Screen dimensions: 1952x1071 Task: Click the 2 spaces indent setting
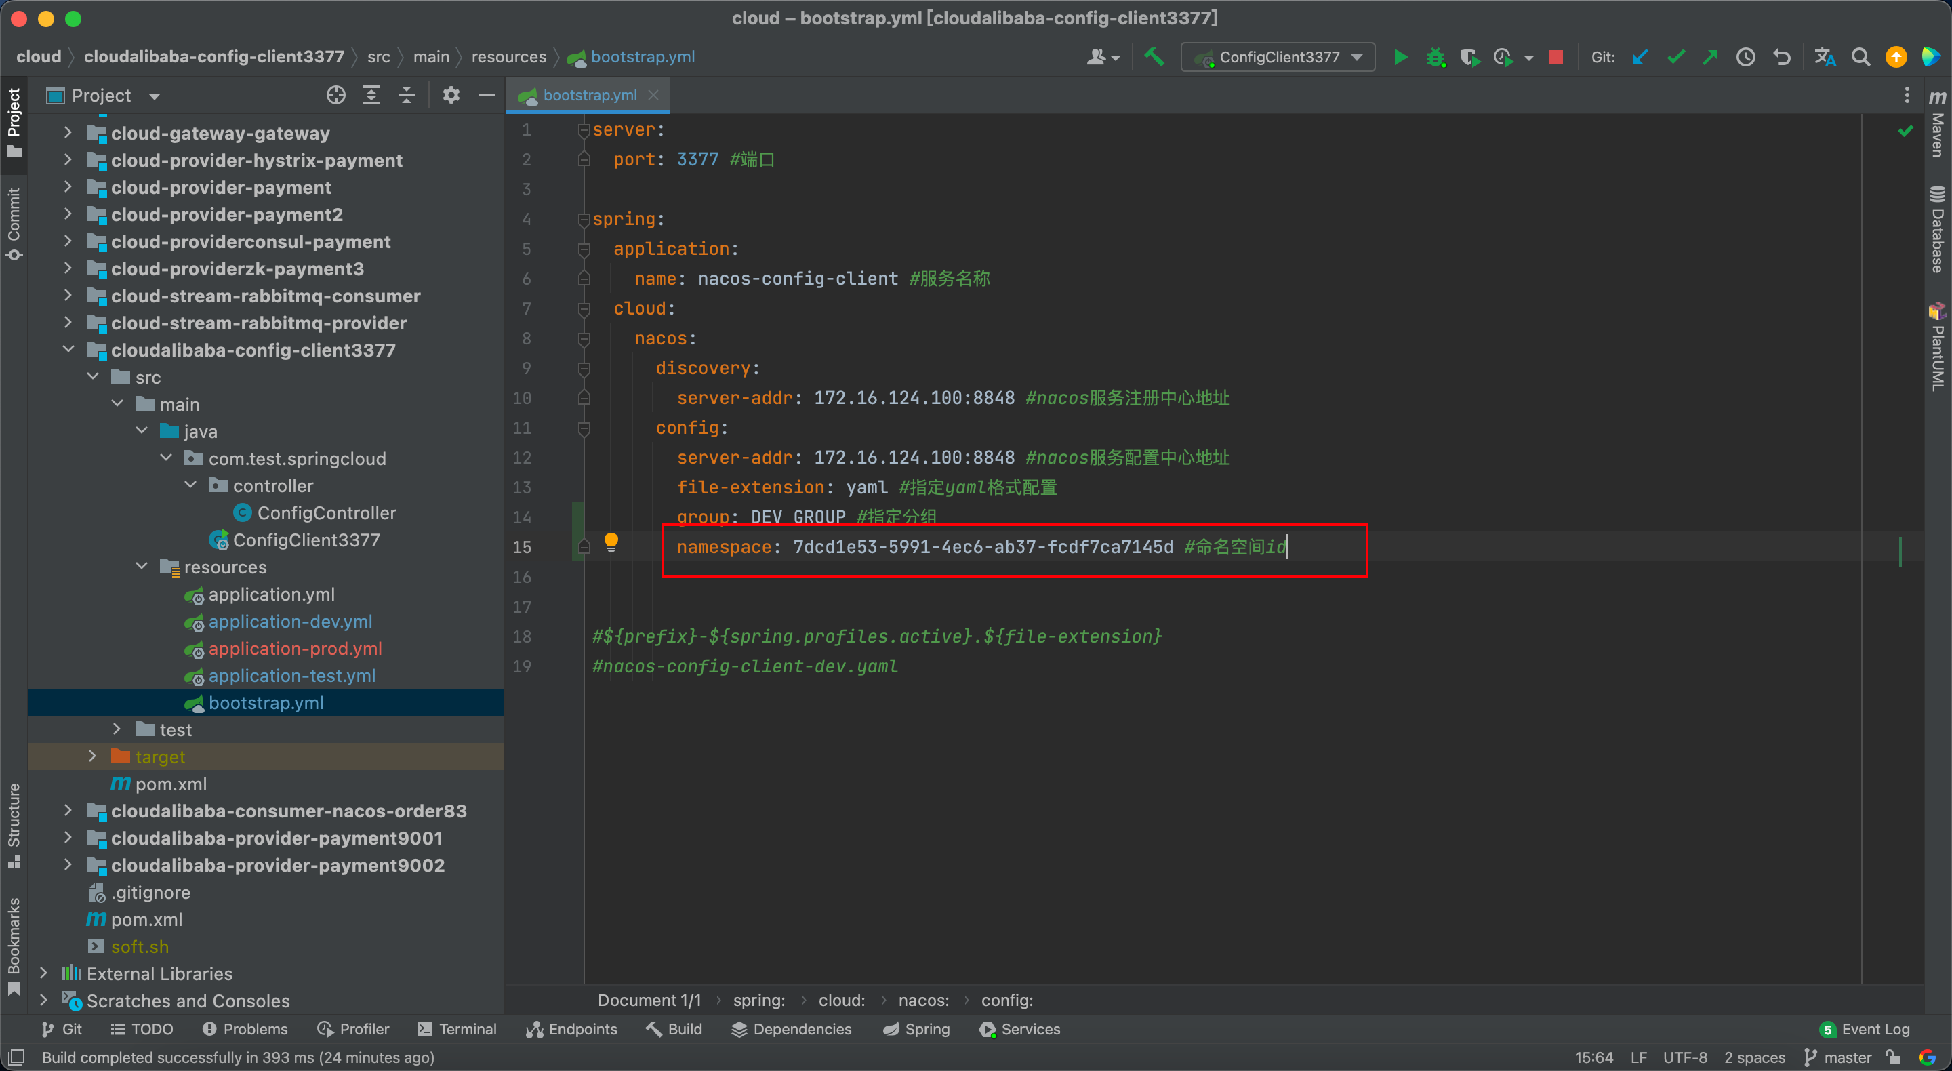(1754, 1057)
